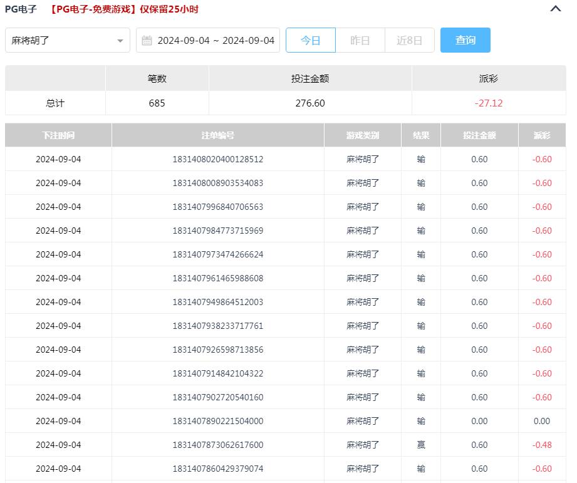This screenshot has width=577, height=483.
Task: Select the -27.12 total payout value
Action: pos(489,103)
